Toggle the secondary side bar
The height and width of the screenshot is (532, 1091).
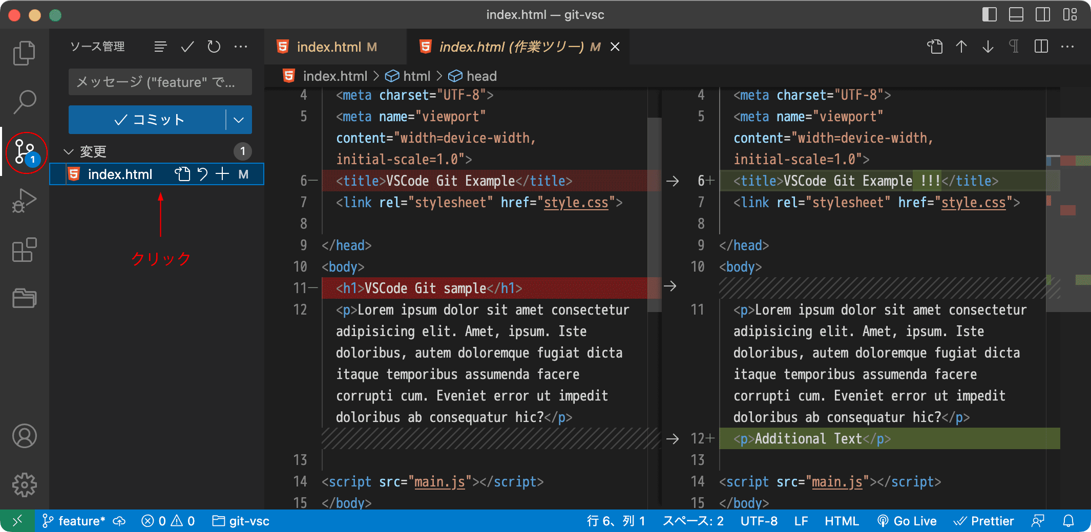point(1043,15)
